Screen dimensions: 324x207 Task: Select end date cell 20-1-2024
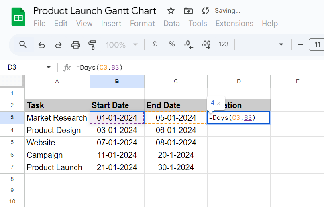[176, 155]
